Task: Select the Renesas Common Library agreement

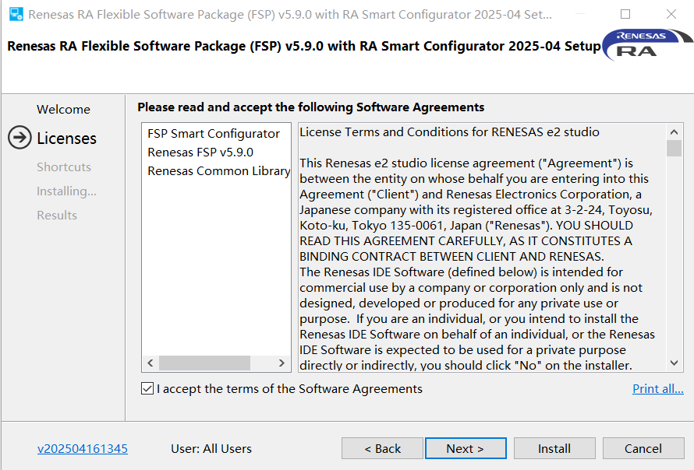Action: pos(218,171)
